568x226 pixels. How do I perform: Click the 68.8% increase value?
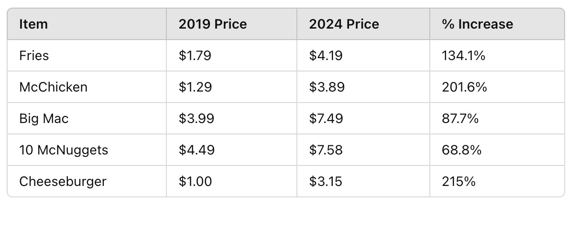(462, 150)
